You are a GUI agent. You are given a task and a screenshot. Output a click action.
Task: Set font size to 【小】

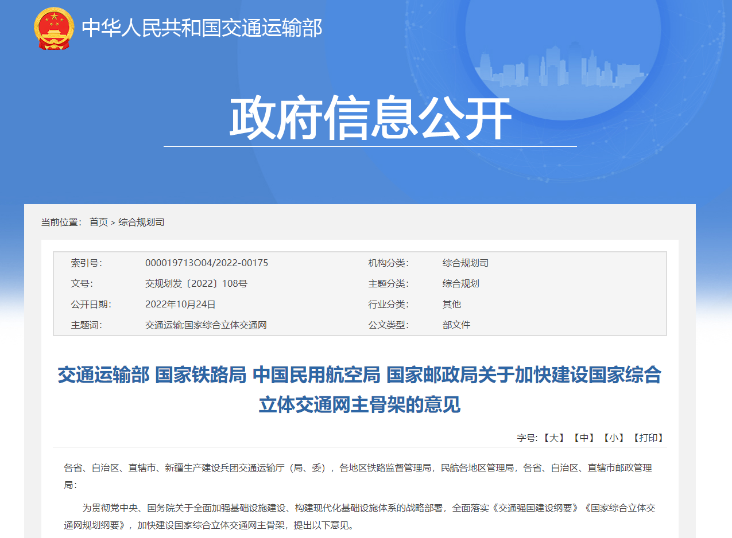613,438
